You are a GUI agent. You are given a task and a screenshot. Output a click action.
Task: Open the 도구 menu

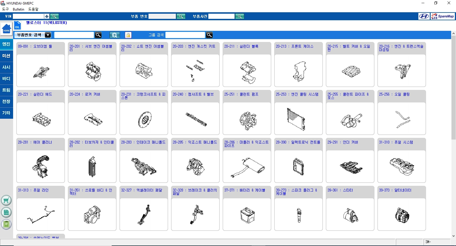tap(5, 9)
